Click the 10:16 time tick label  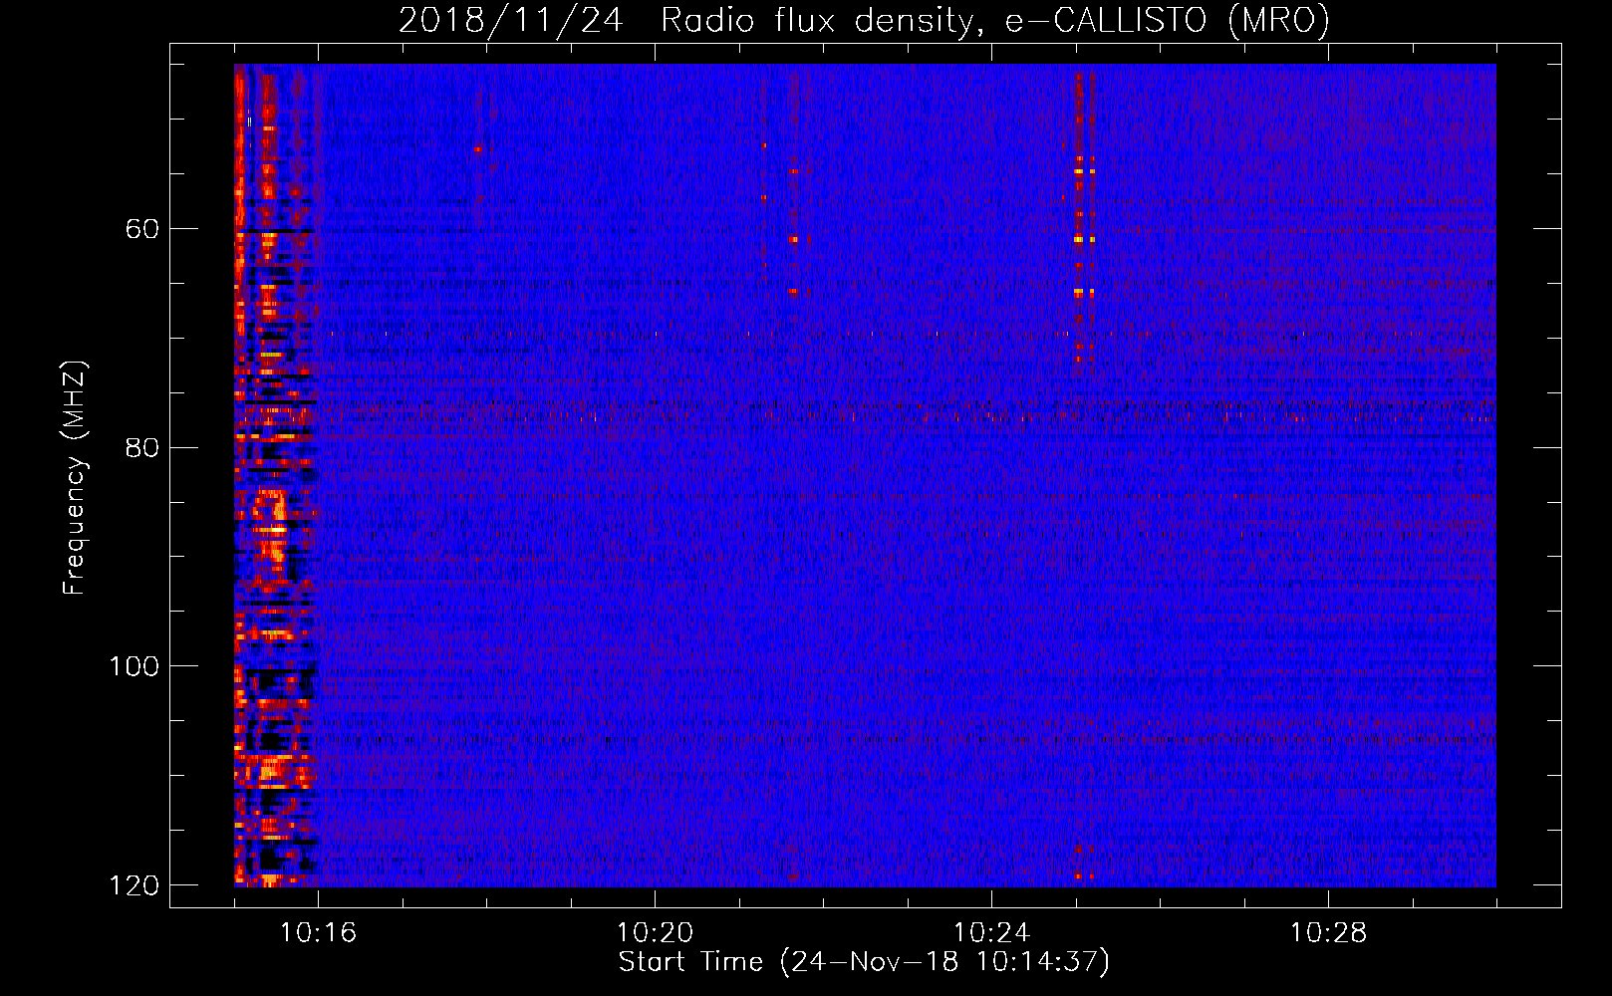click(318, 933)
